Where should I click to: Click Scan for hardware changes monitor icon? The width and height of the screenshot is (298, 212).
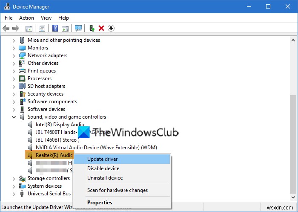click(78, 29)
